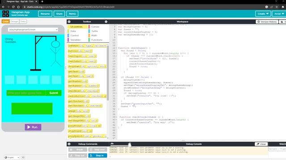Click the Step out button
286x160 pixels.
(78, 156)
